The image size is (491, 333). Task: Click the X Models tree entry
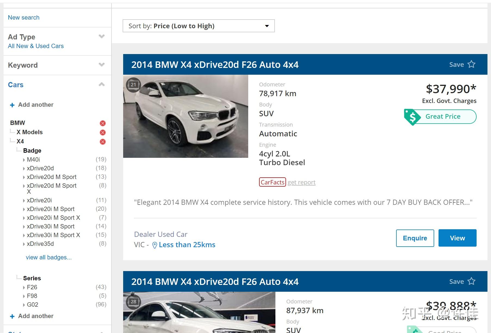30,132
